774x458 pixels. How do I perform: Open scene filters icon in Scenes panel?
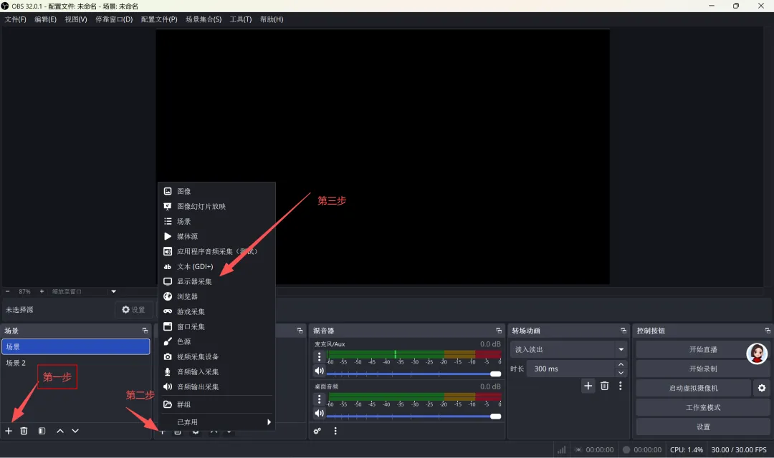[x=42, y=431]
